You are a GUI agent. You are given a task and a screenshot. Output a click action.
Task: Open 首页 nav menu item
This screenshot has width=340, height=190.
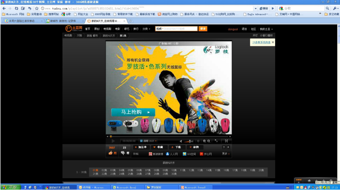click(x=88, y=29)
